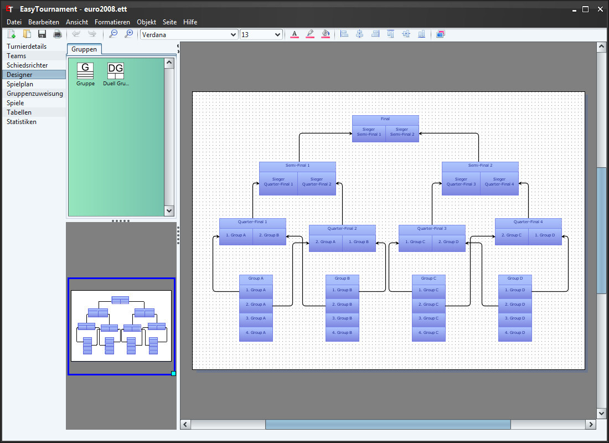
Task: Align objects to the top edge
Action: tap(391, 34)
